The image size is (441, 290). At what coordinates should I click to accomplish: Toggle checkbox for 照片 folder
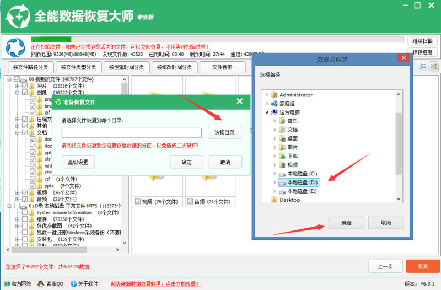pos(25,86)
